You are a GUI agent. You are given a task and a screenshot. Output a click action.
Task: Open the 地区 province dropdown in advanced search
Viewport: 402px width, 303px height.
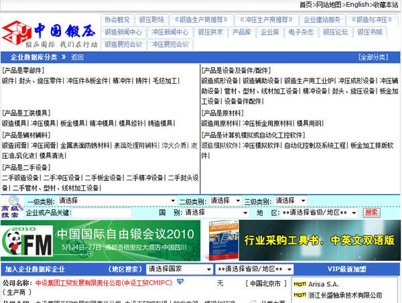[319, 213]
